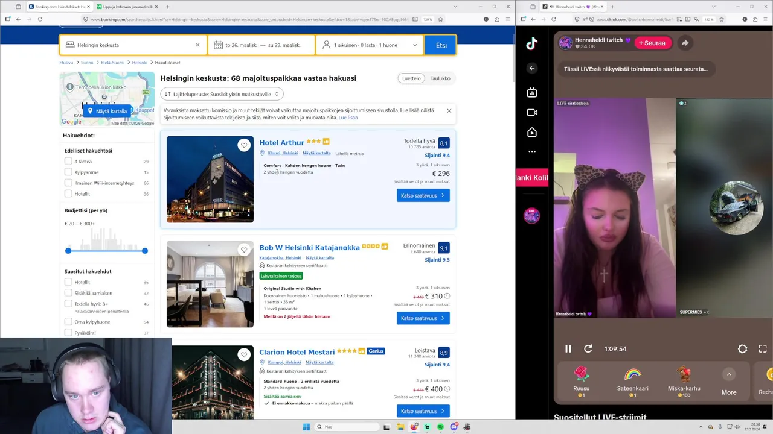Bookmark the TikTok page with star icon
The image size is (773, 434).
pos(721,19)
